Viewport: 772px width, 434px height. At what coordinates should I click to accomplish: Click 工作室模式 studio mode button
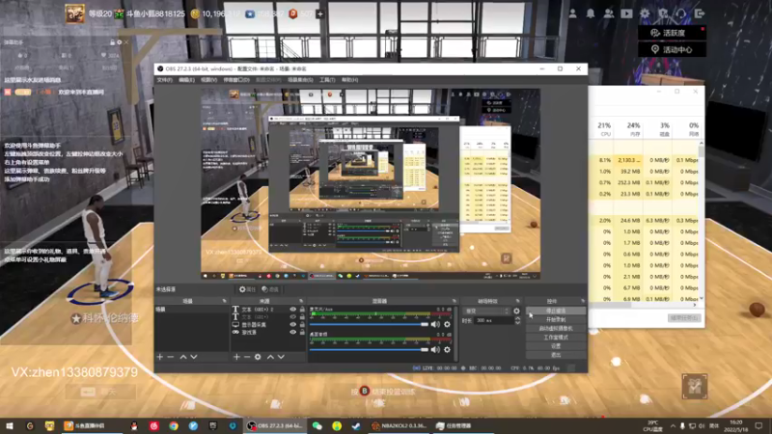pos(556,338)
